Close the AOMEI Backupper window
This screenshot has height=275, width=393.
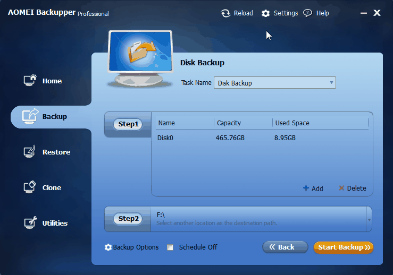[377, 13]
